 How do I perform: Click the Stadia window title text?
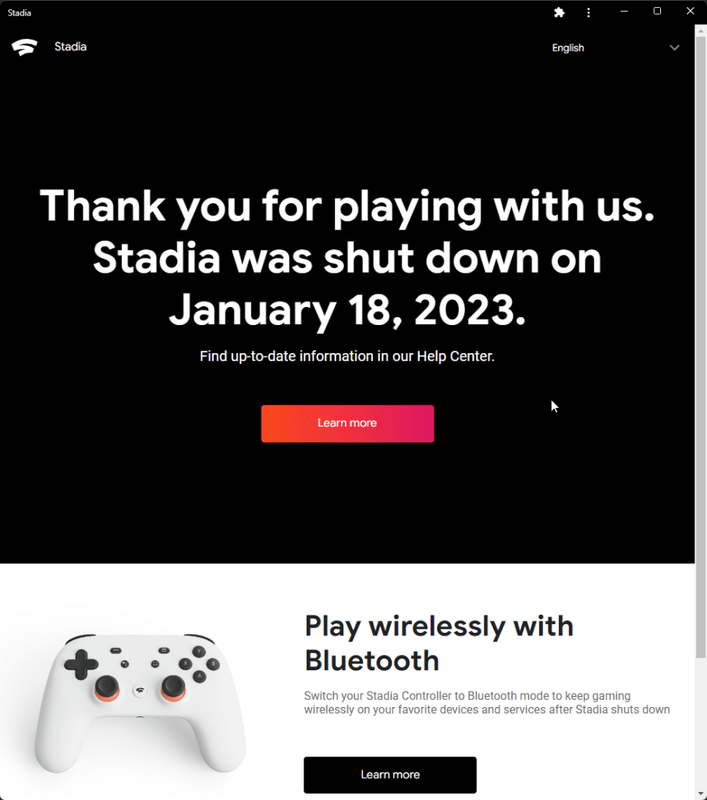20,12
